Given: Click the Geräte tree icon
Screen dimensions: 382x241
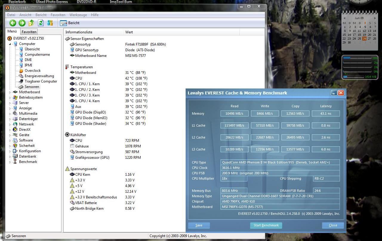Looking at the screenshot, I should click(15, 135).
